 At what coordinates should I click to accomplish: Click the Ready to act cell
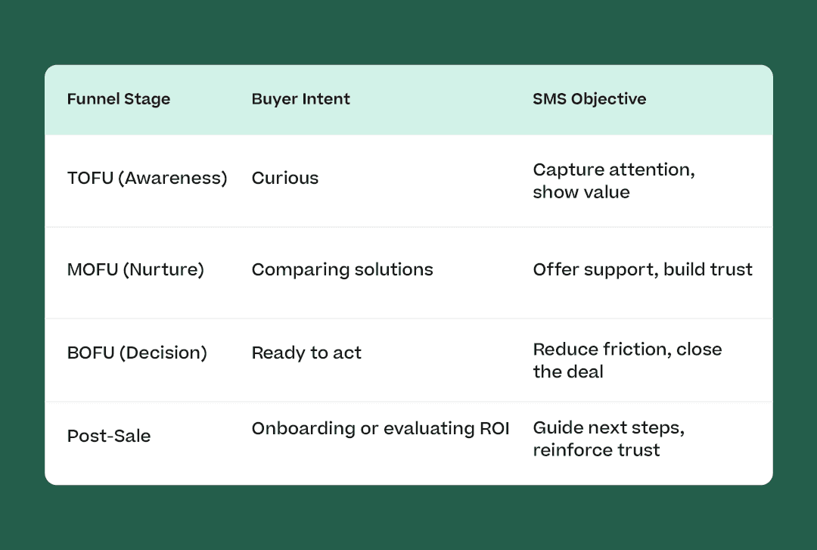click(306, 353)
